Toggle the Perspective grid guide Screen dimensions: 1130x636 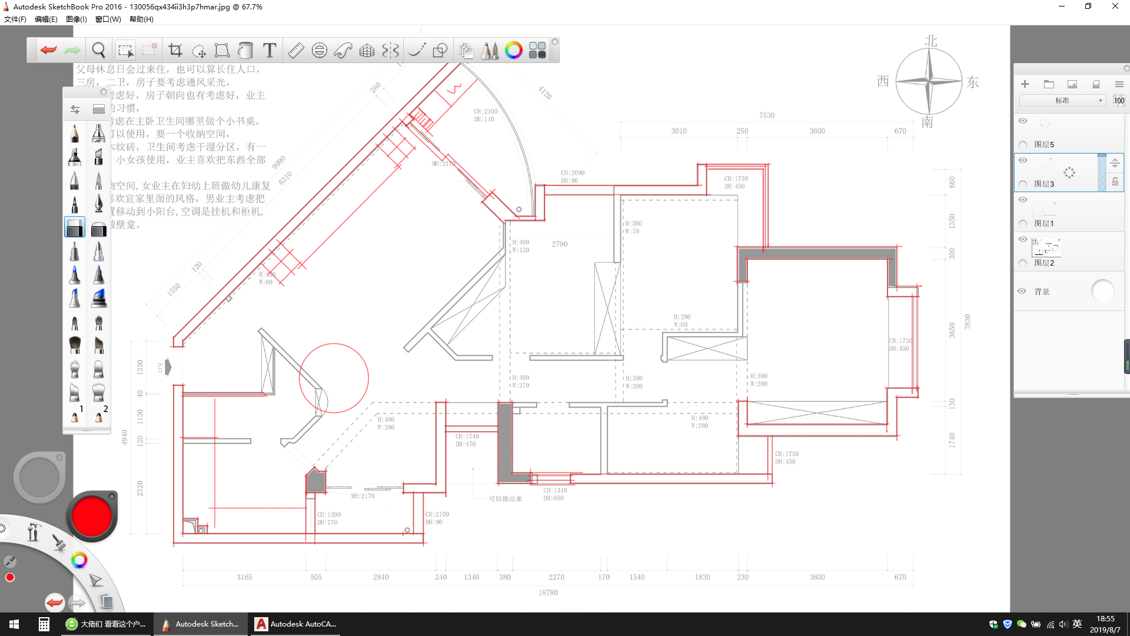367,50
